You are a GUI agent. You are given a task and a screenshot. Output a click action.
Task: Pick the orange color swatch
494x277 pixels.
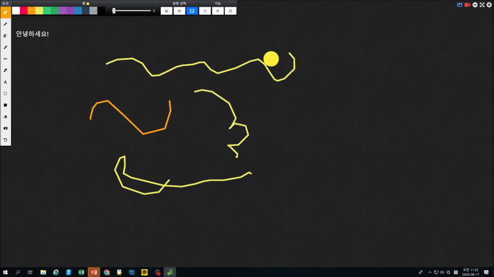tap(31, 11)
